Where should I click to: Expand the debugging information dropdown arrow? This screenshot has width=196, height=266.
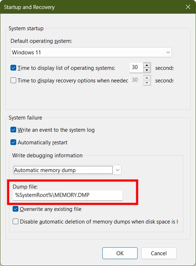pos(117,170)
